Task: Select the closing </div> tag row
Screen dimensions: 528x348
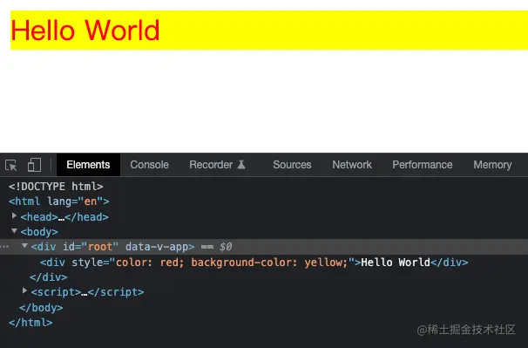Action: pos(49,277)
